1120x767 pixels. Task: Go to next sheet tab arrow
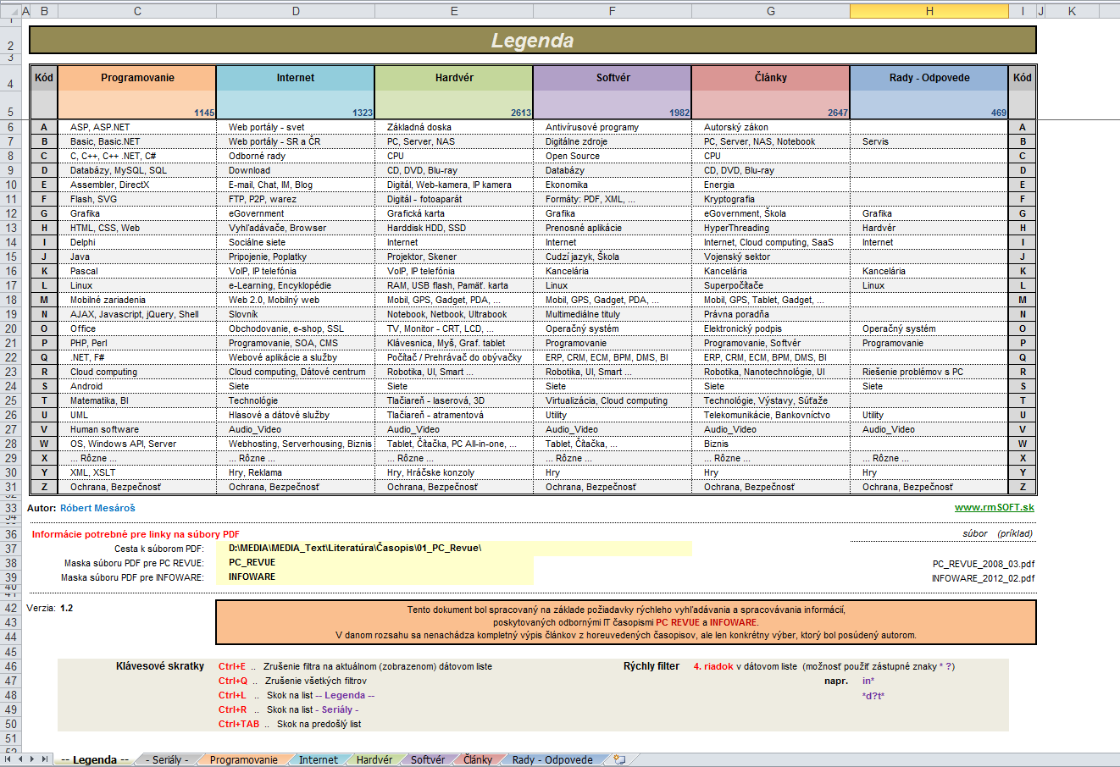[x=33, y=759]
